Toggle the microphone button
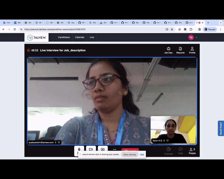 coord(79,149)
